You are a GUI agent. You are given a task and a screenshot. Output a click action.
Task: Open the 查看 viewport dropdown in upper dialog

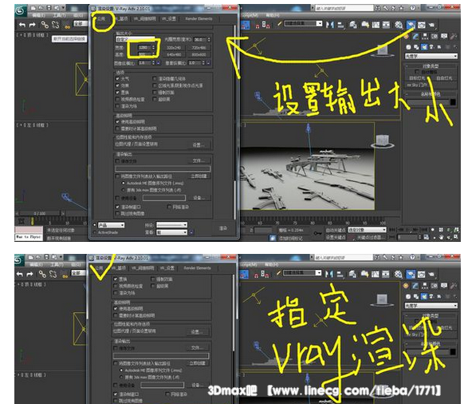click(x=171, y=232)
